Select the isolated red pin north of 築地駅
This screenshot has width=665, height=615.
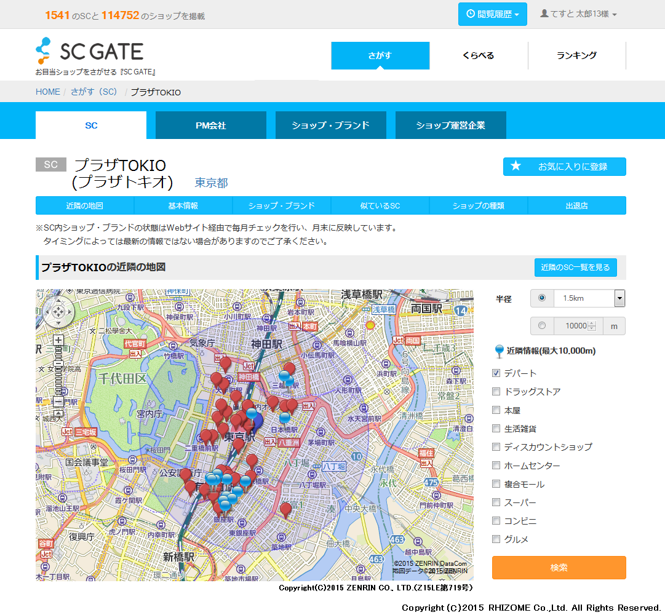tap(286, 510)
